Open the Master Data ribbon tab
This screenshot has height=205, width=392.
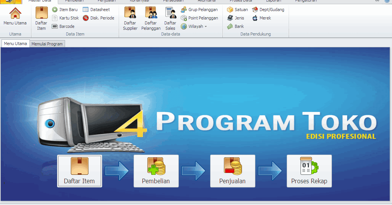click(x=40, y=1)
